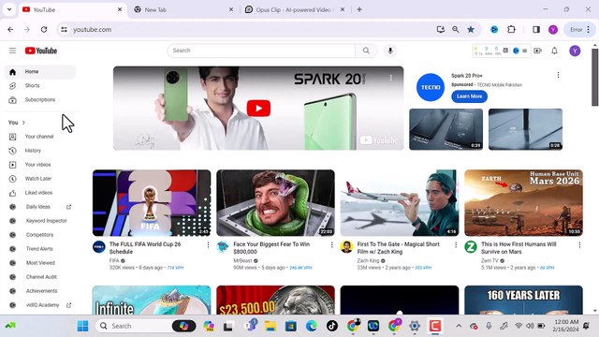
Task: Open File Explorer from taskbar
Action: (x=270, y=326)
